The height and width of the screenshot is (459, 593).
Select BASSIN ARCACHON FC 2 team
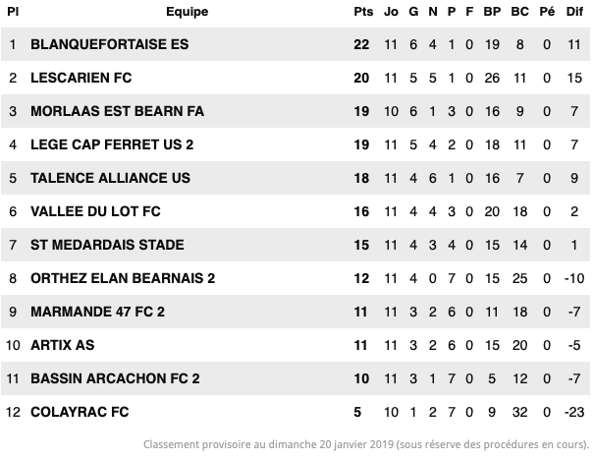(x=115, y=378)
